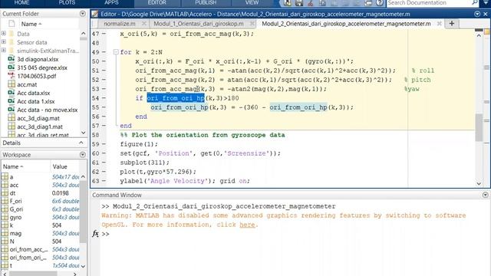Image resolution: width=491 pixels, height=276 pixels.
Task: Add a new editor tab with plus button
Action: coord(452,24)
